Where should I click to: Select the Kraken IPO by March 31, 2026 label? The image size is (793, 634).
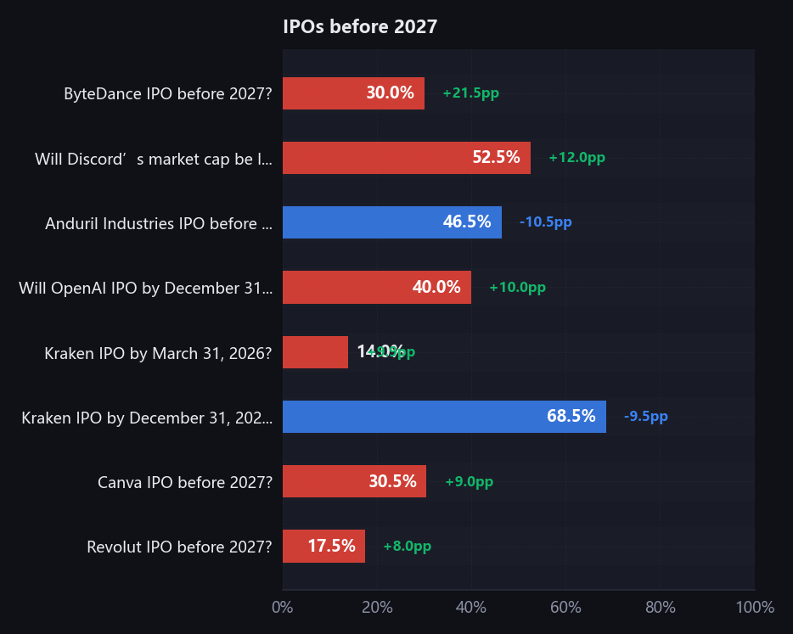click(x=158, y=353)
